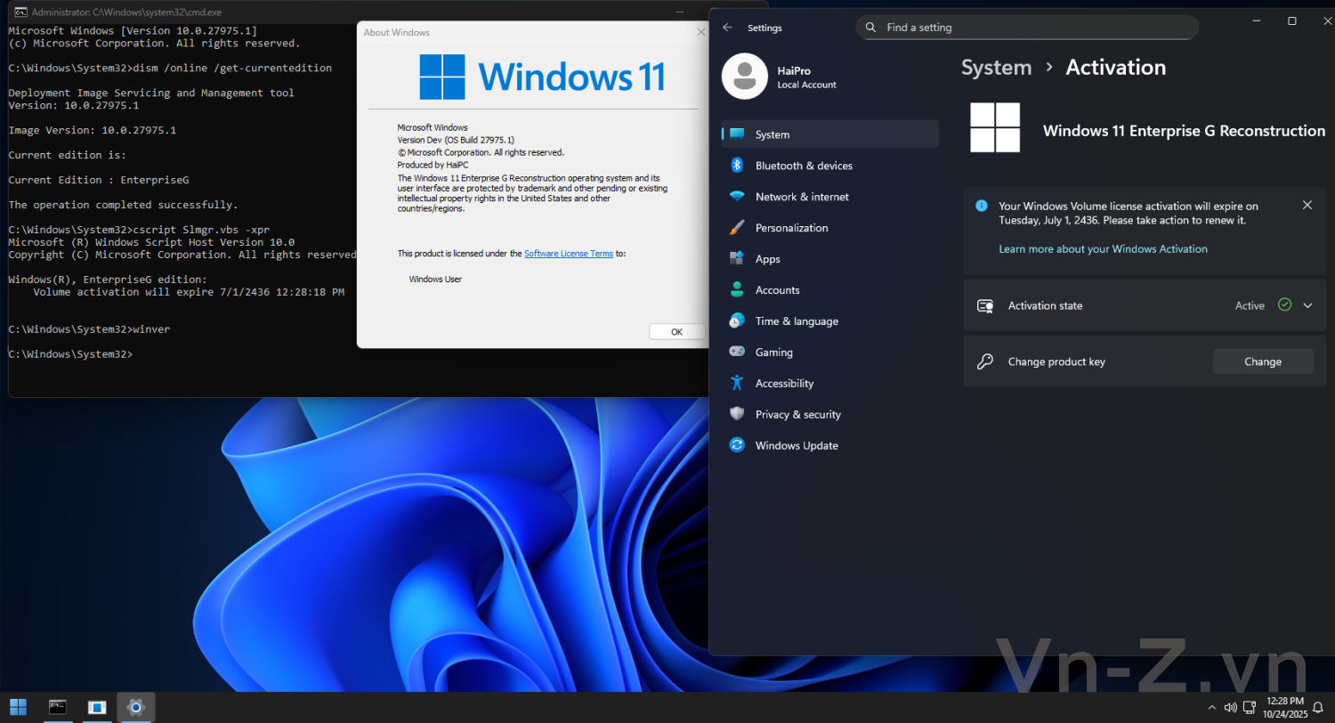Dismiss the license expiration notice
The height and width of the screenshot is (723, 1335).
1307,205
